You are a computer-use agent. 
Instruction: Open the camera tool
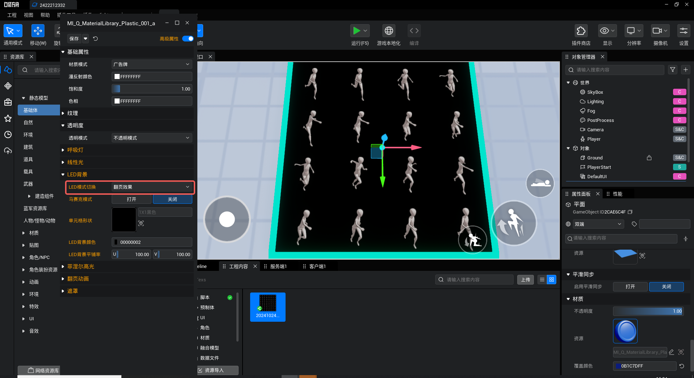click(x=660, y=31)
